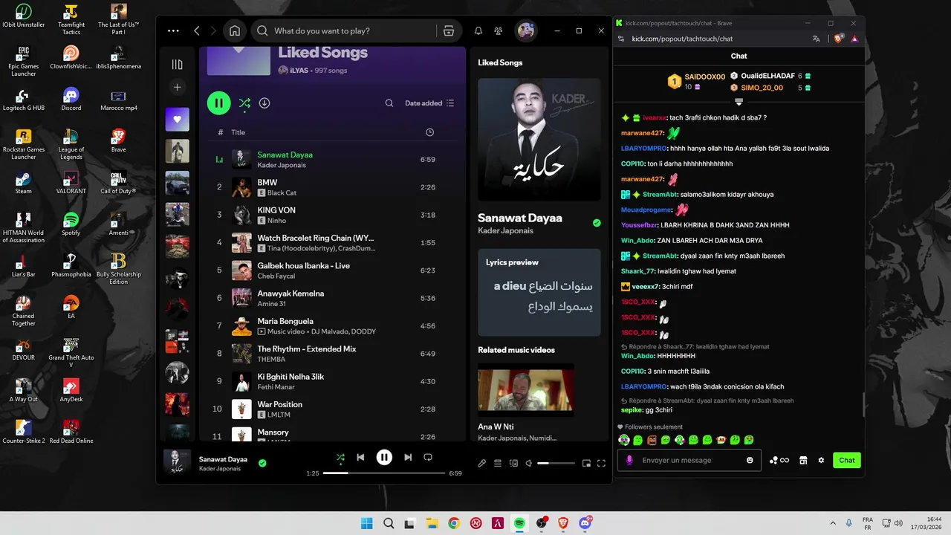Image resolution: width=951 pixels, height=535 pixels.
Task: Open the Brave Shields lion icon
Action: 838,39
